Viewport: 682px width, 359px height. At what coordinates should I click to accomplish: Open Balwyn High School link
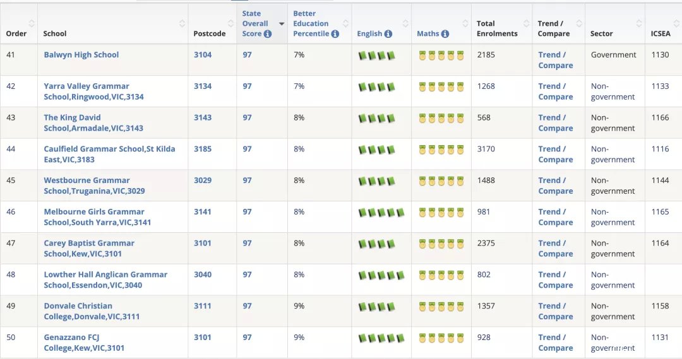[81, 55]
